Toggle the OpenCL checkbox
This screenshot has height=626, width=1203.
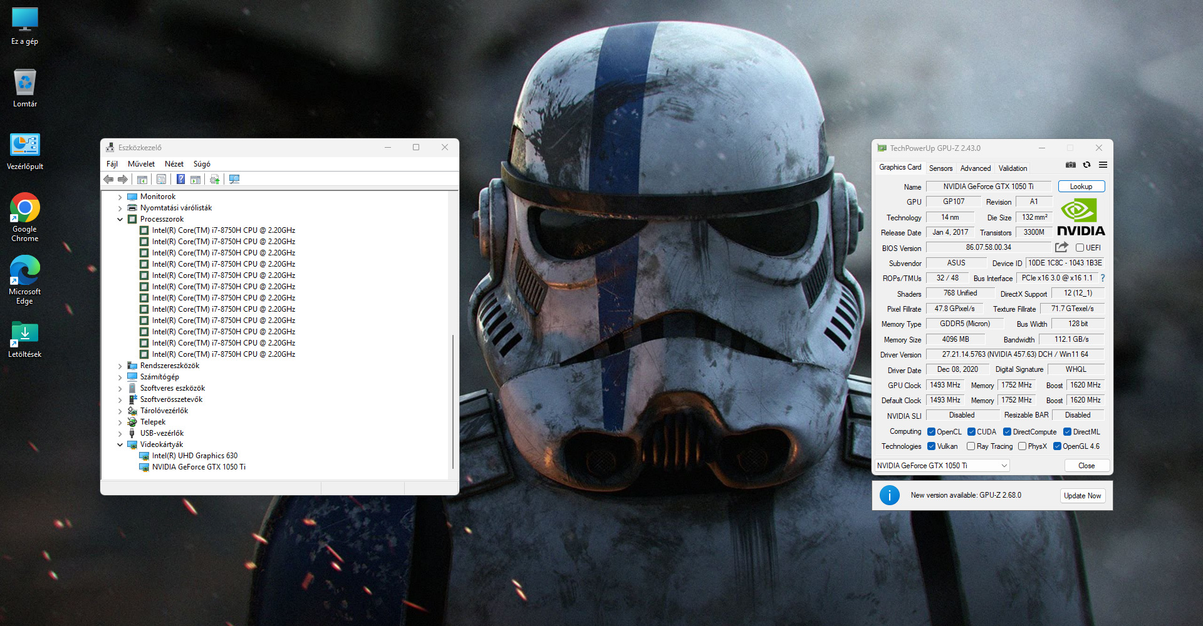click(x=931, y=432)
